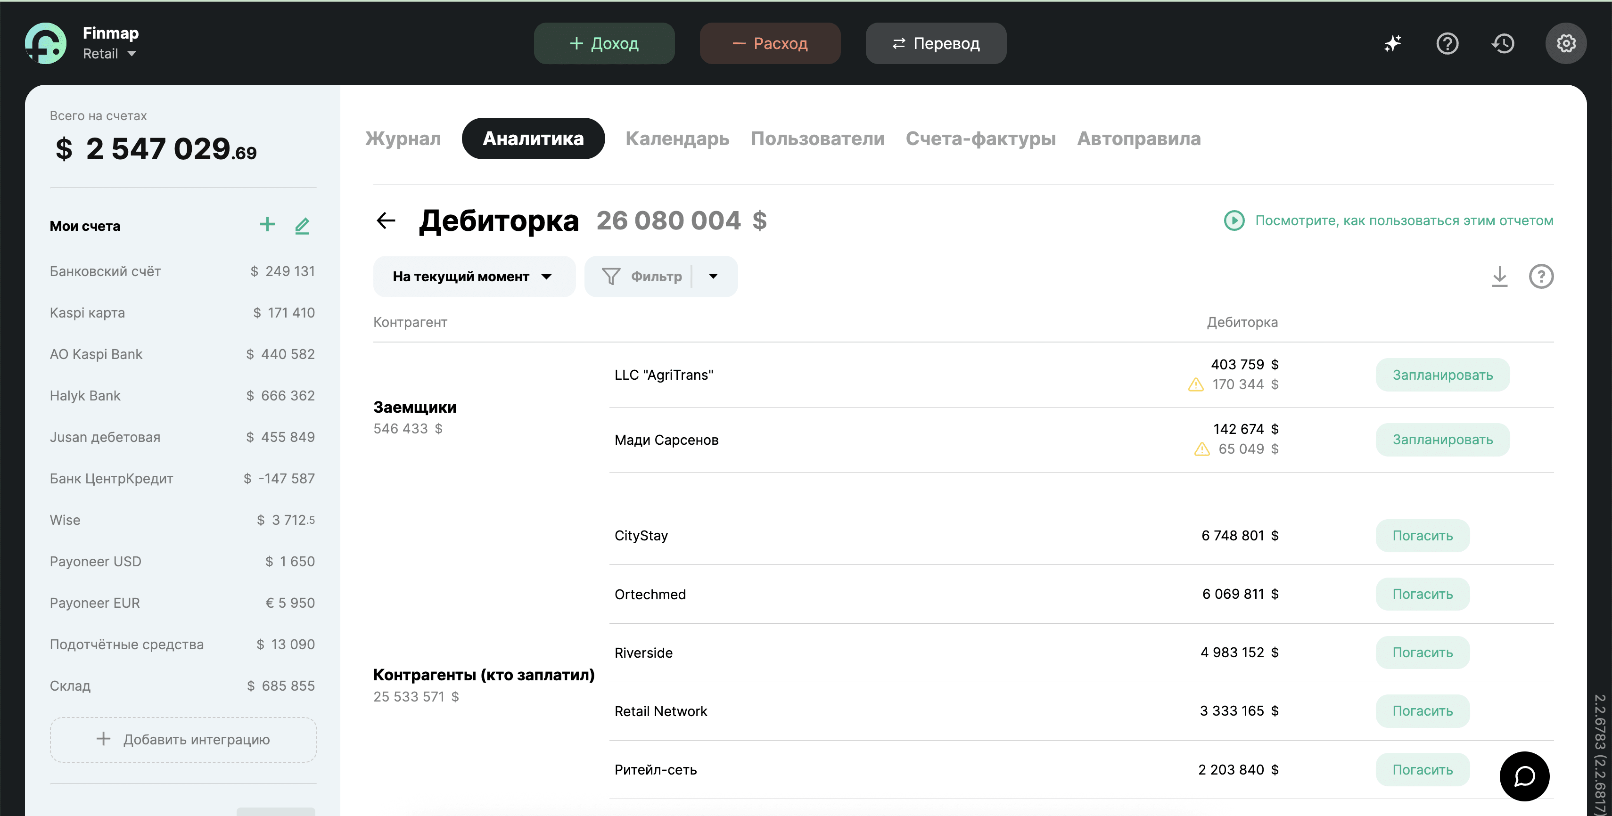Play the report tutorial video icon
The width and height of the screenshot is (1612, 816).
point(1234,220)
